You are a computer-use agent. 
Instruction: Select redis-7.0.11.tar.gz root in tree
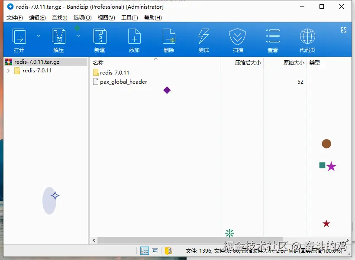(46, 62)
